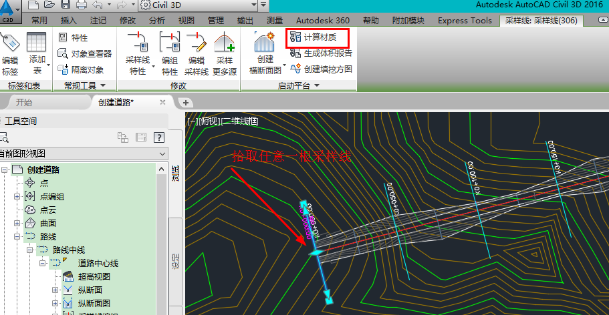The image size is (609, 315).
Task: Open the 当前图形视图 dropdown in Toolspace
Action: (x=84, y=153)
